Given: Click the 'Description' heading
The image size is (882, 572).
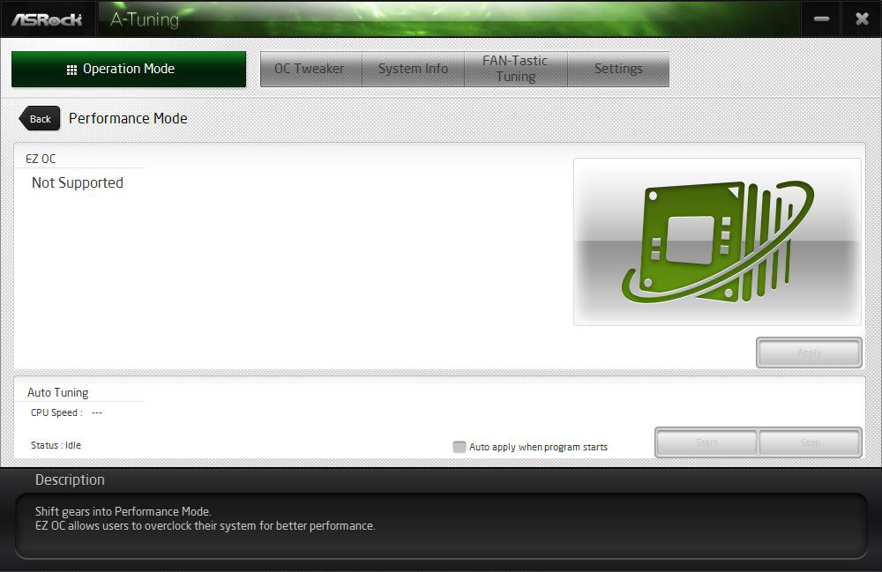Looking at the screenshot, I should point(70,479).
